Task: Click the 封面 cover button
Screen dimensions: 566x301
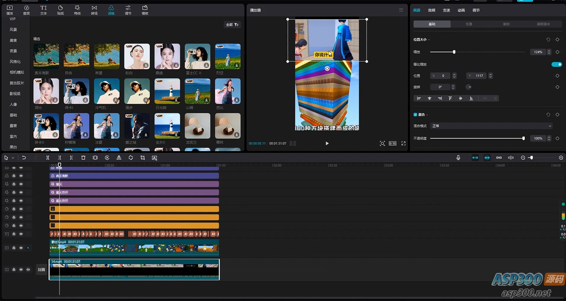Action: (41, 270)
